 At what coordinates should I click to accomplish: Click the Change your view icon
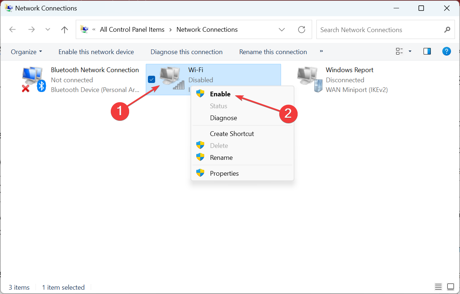tap(399, 52)
